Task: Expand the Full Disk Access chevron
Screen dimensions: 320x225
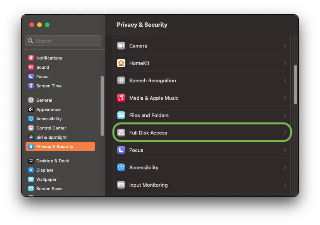Action: (x=285, y=133)
